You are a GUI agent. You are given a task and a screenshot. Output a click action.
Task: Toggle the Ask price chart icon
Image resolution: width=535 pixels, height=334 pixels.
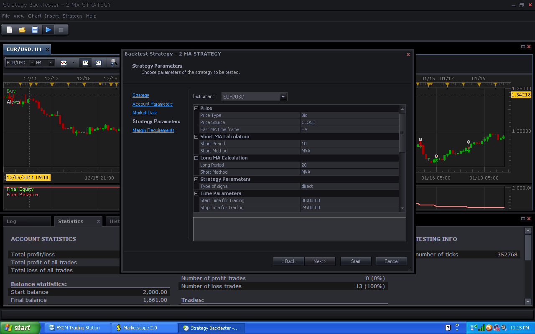pyautogui.click(x=98, y=63)
